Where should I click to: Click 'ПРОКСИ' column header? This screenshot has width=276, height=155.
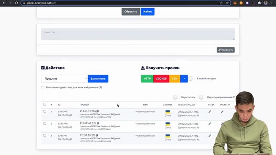pyautogui.click(x=85, y=105)
